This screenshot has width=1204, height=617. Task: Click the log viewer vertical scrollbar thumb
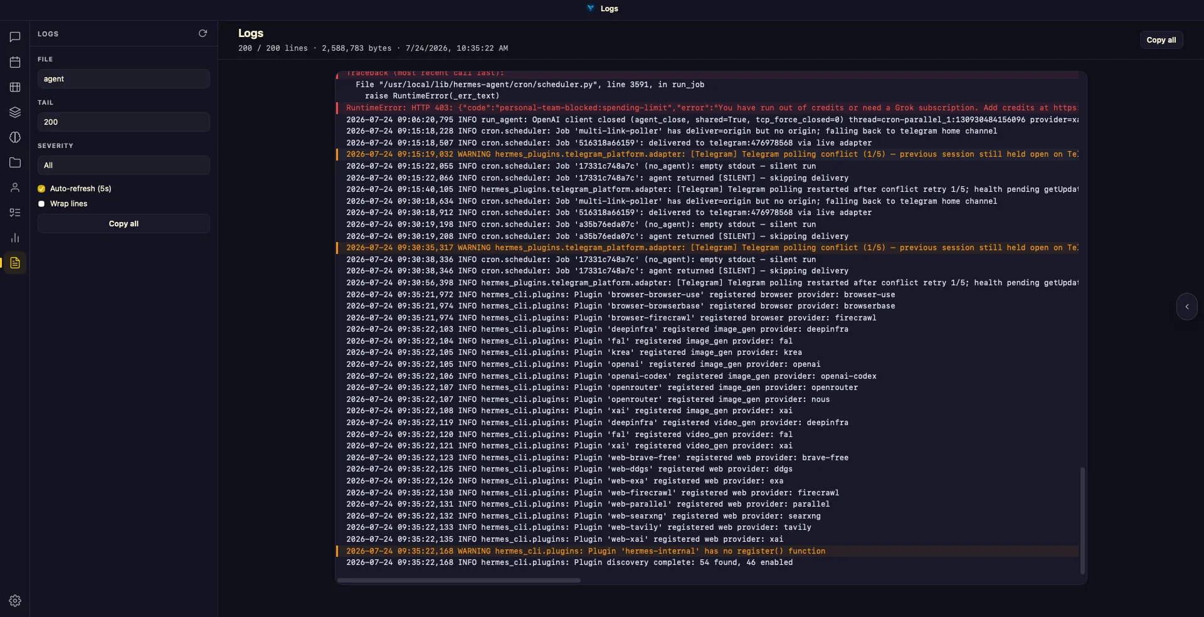(1082, 520)
